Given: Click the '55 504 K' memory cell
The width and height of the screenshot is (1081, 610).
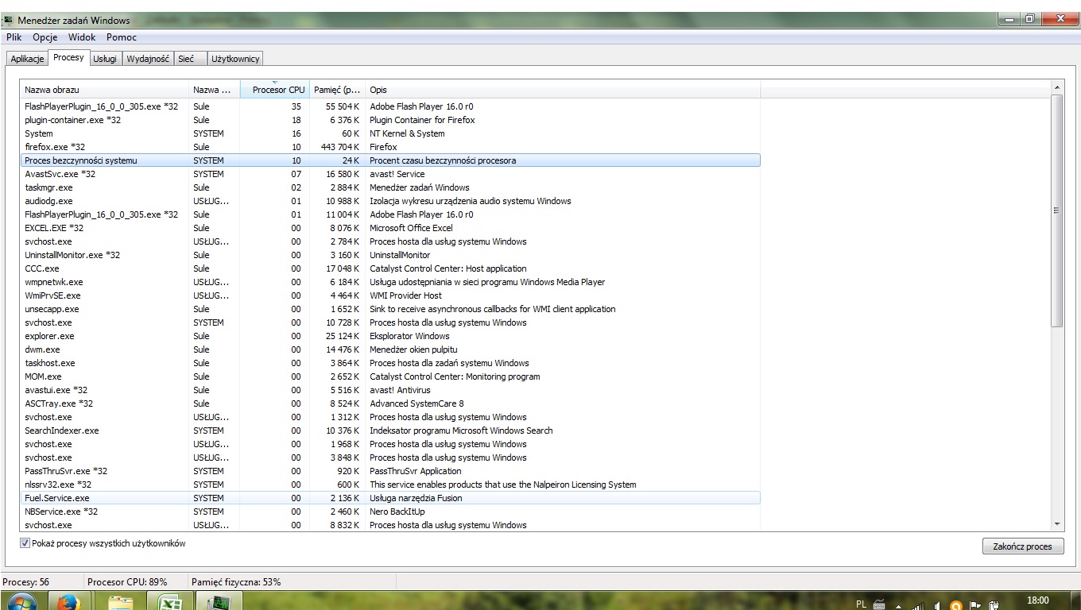Looking at the screenshot, I should pyautogui.click(x=342, y=106).
